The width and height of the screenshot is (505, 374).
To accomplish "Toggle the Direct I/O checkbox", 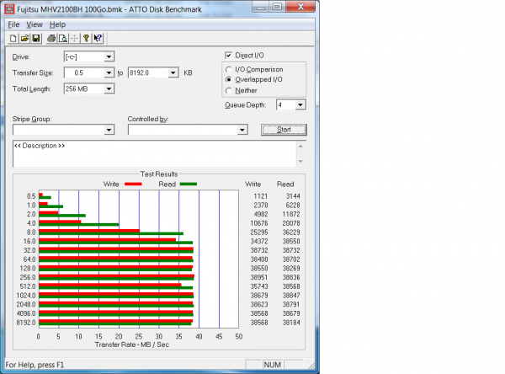I will click(x=228, y=55).
